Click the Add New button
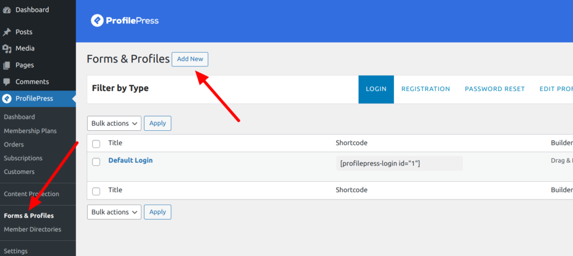The width and height of the screenshot is (573, 256). tap(190, 59)
